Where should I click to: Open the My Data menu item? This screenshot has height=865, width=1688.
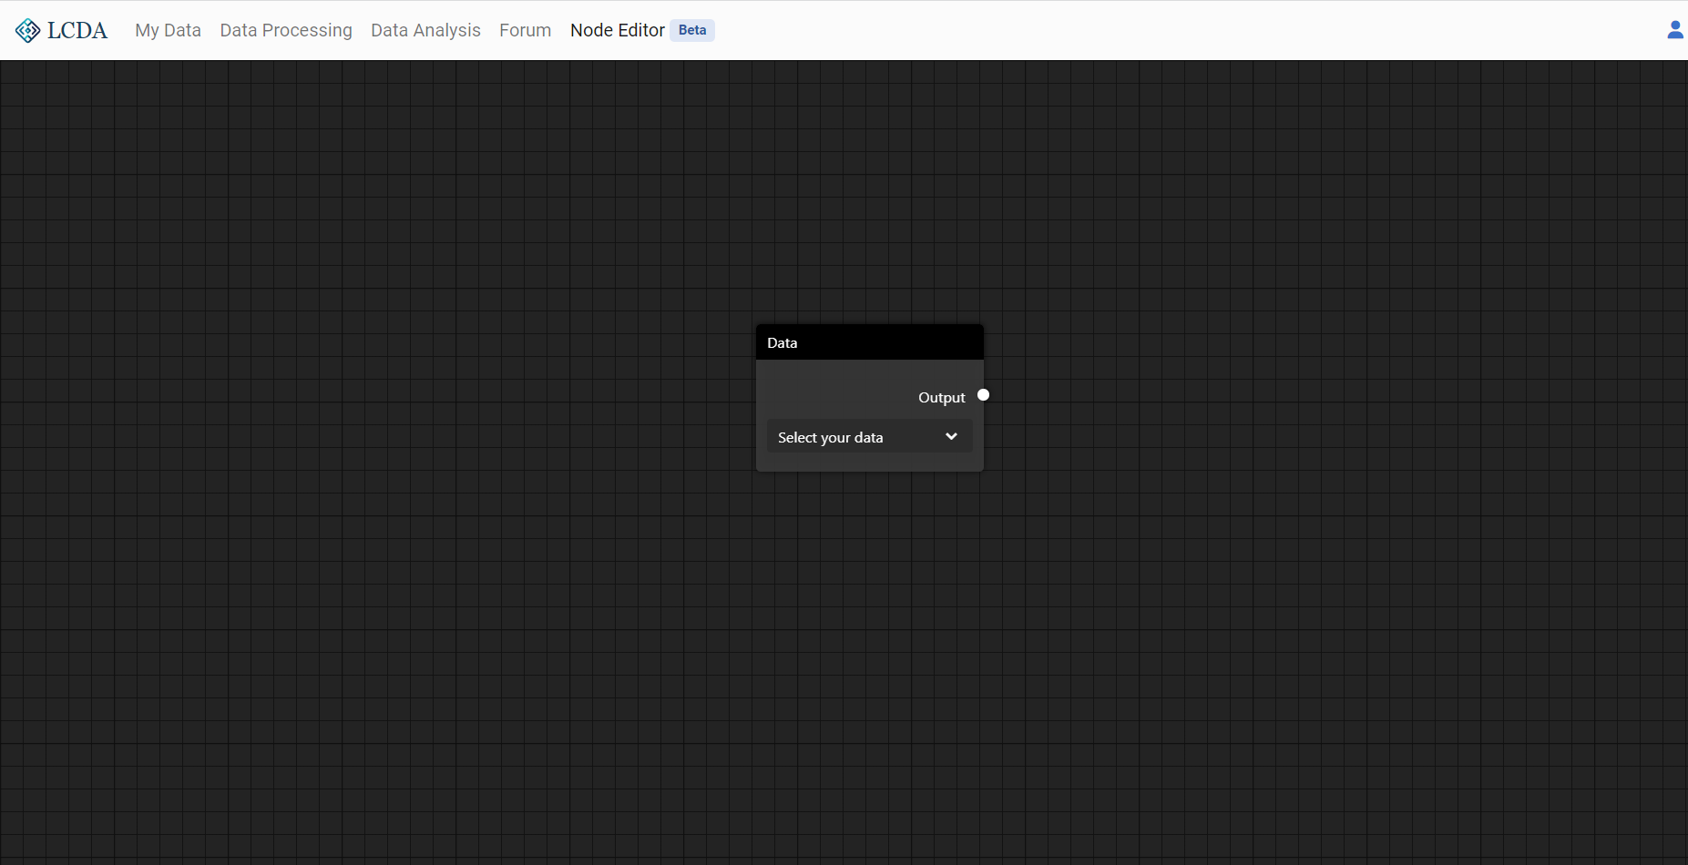[168, 30]
